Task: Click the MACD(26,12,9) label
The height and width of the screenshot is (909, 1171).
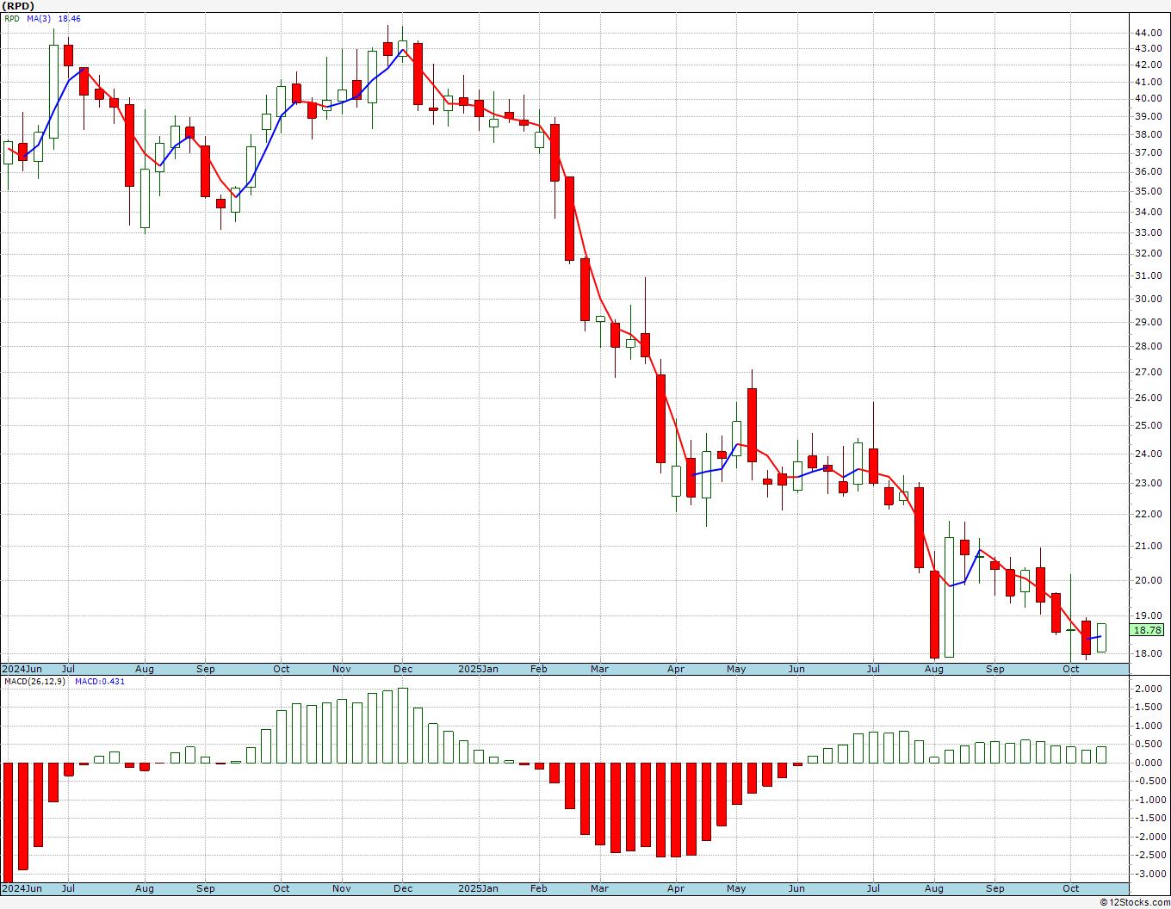Action: pyautogui.click(x=34, y=682)
